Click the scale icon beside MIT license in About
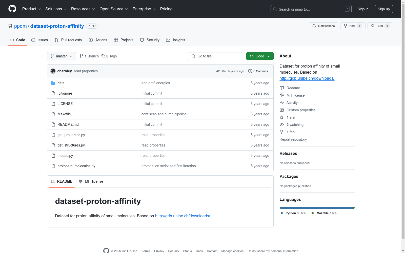The width and height of the screenshot is (405, 253). tap(282, 95)
